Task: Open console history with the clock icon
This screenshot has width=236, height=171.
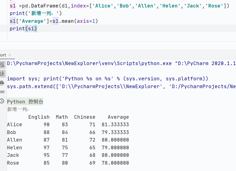Action: pos(2,101)
